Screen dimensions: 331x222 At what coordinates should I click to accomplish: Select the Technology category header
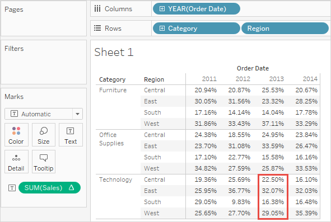point(116,180)
